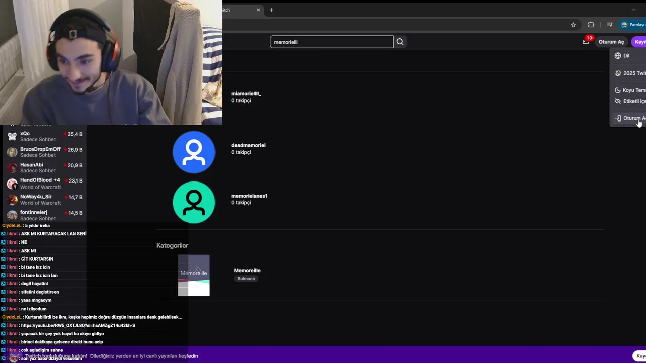Open the browser extensions puzzle icon
The height and width of the screenshot is (363, 646).
591,25
